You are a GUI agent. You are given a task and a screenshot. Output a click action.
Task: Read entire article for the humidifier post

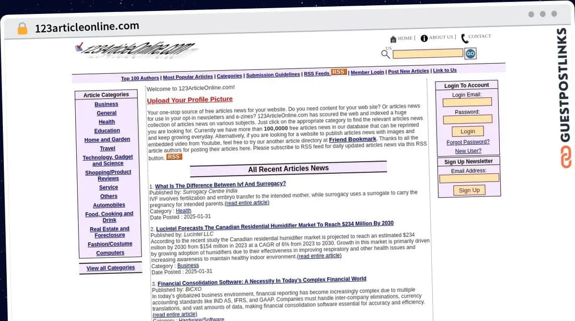point(319,256)
